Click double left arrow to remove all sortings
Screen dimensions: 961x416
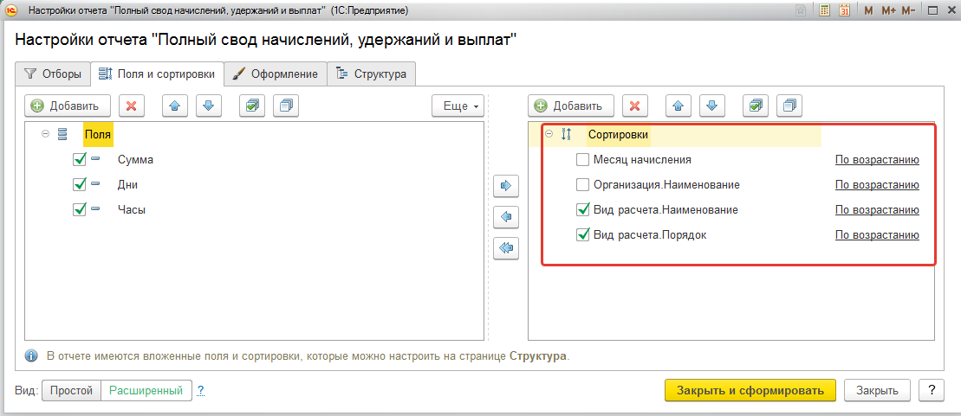coord(506,247)
